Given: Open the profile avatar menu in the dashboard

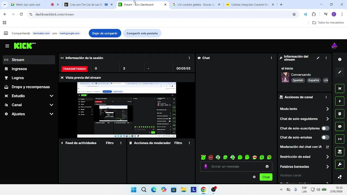Looking at the screenshot, I should coord(334,46).
